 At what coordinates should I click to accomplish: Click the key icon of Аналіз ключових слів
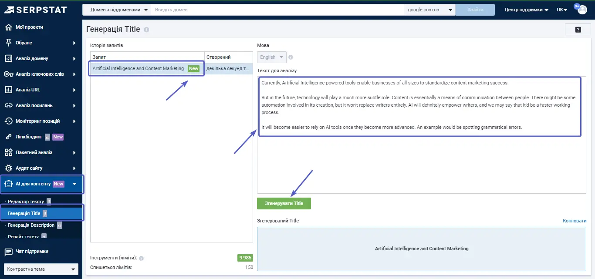tap(8, 74)
